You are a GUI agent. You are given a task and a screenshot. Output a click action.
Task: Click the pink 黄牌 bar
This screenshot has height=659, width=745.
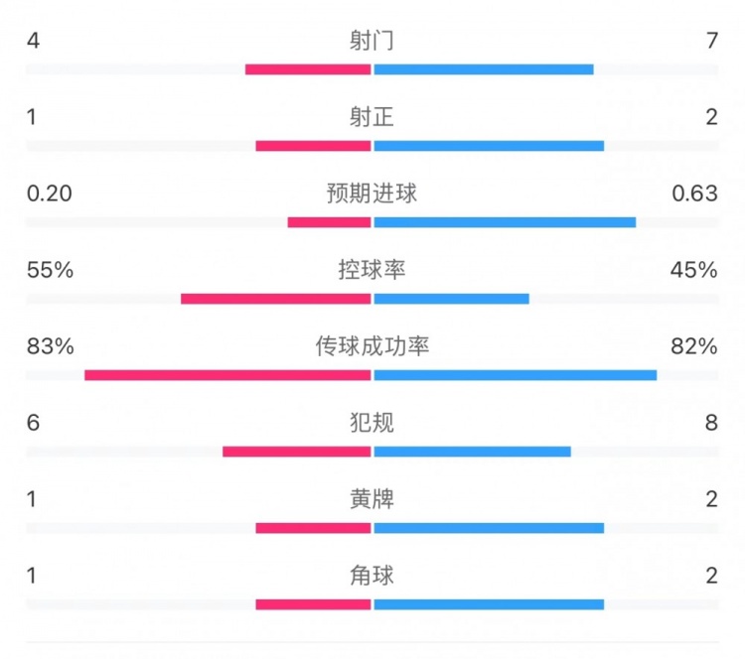click(x=313, y=528)
